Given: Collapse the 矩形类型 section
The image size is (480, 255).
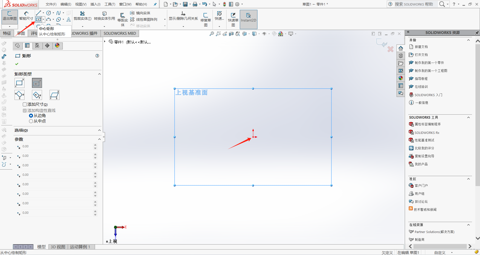Looking at the screenshot, I should point(99,74).
